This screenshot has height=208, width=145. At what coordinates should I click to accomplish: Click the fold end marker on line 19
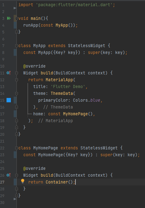(x=16, y=127)
